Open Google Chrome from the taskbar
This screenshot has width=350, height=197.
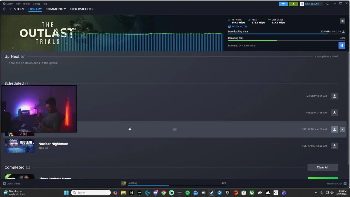164,193
